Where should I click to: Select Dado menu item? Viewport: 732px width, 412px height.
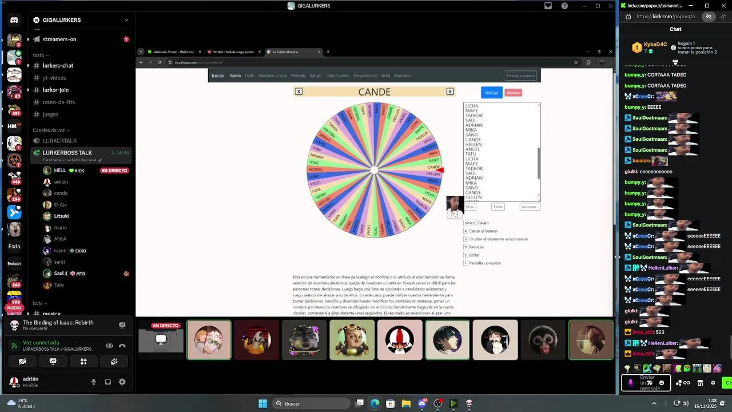[x=249, y=76]
